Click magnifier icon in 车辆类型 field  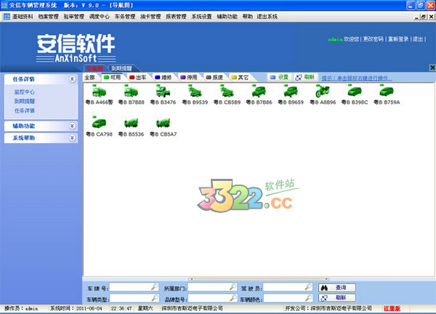tap(154, 299)
